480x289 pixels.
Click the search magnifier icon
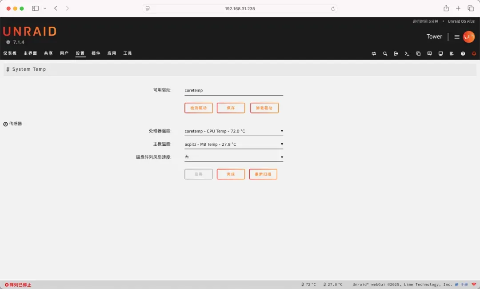click(x=385, y=53)
